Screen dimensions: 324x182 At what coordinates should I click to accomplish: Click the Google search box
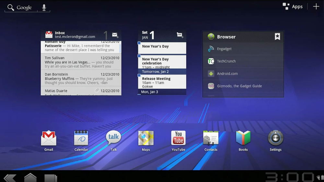[x=21, y=7]
